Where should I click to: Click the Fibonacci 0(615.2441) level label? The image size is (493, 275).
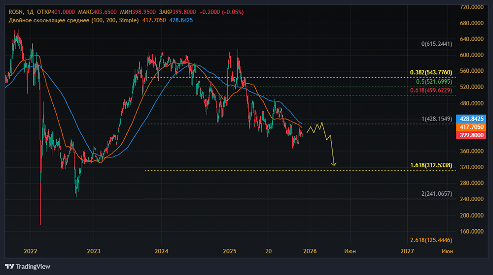pyautogui.click(x=437, y=44)
